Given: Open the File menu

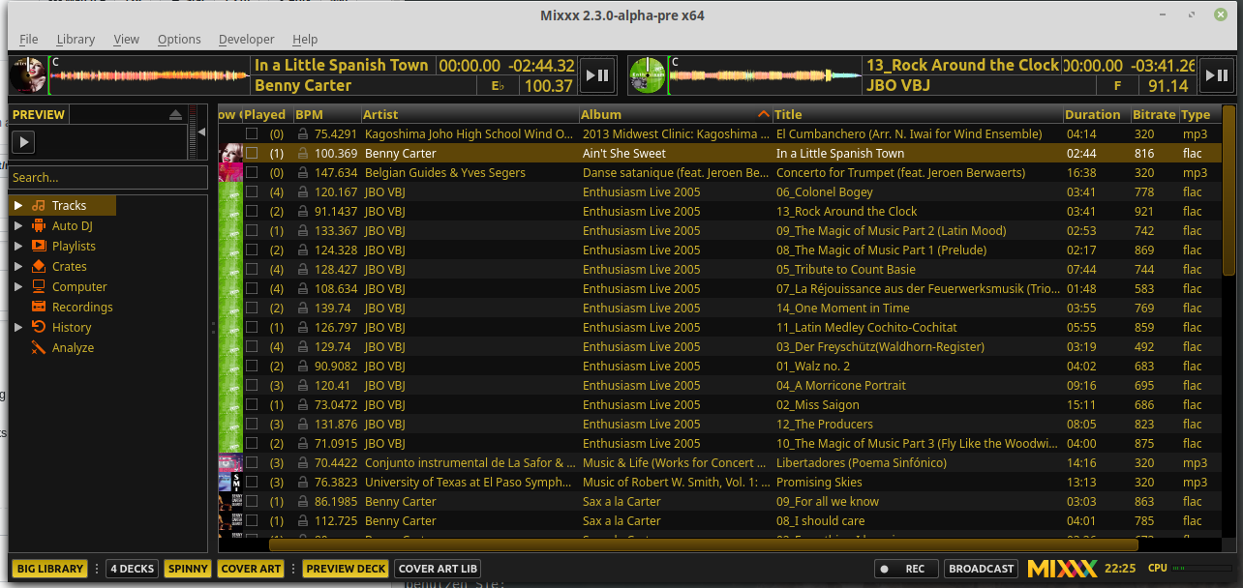Looking at the screenshot, I should [x=28, y=40].
